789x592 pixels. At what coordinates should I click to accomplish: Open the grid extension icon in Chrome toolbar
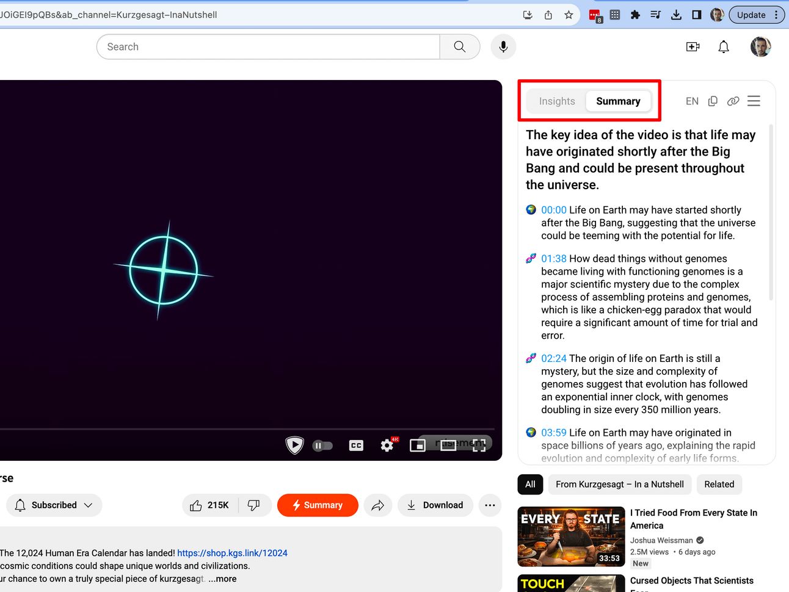615,15
